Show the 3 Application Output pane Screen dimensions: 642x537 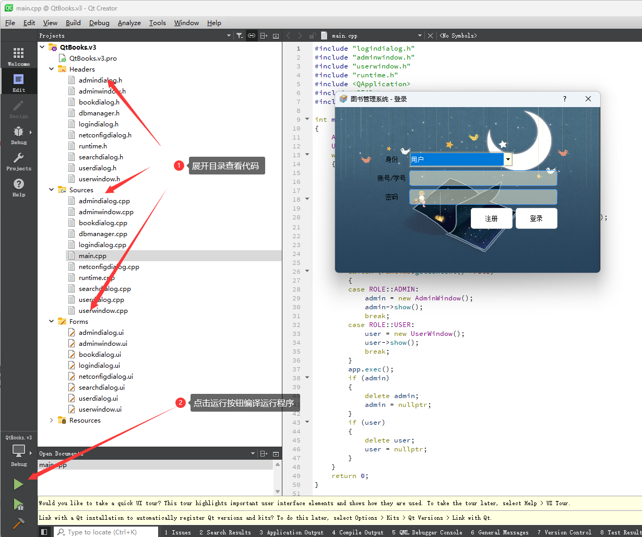(291, 532)
